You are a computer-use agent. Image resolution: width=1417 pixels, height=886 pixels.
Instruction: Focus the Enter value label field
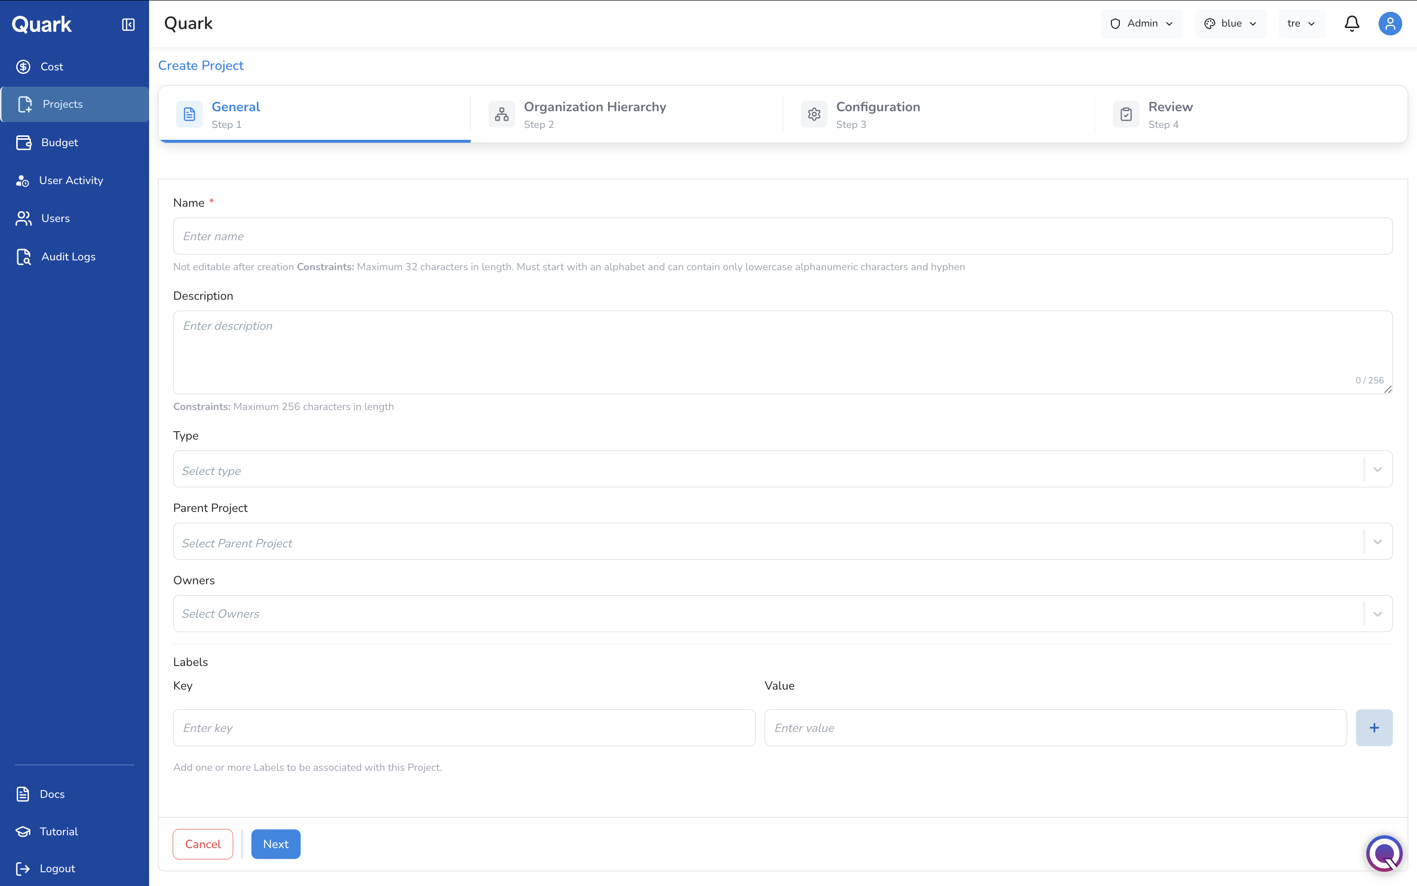coord(1055,728)
